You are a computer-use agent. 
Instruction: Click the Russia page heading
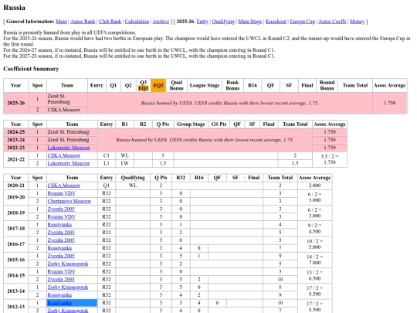pyautogui.click(x=15, y=8)
